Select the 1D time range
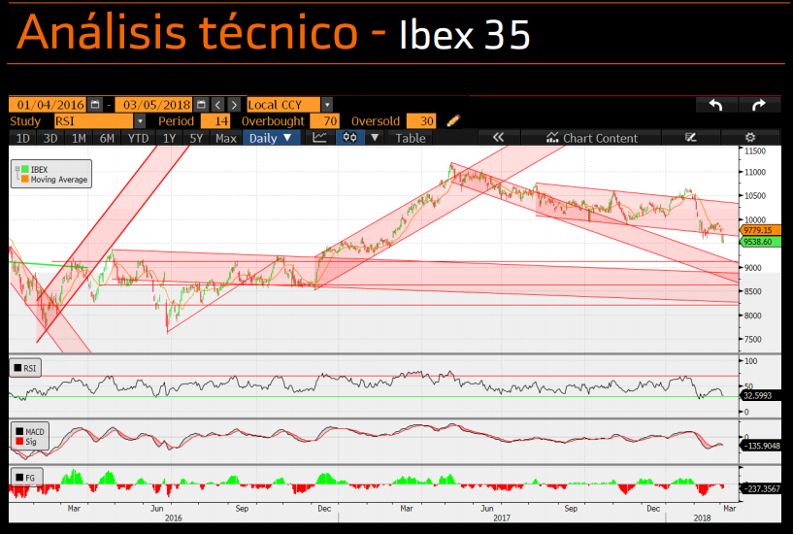Screen dimensions: 793x534 (22, 138)
